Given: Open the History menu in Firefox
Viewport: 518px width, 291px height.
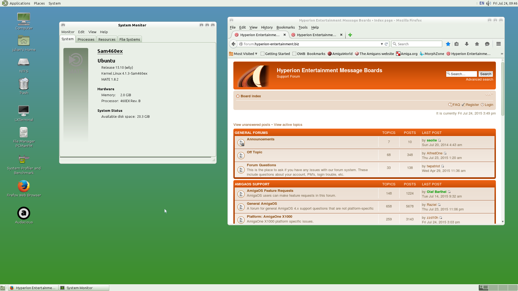Looking at the screenshot, I should tap(267, 27).
